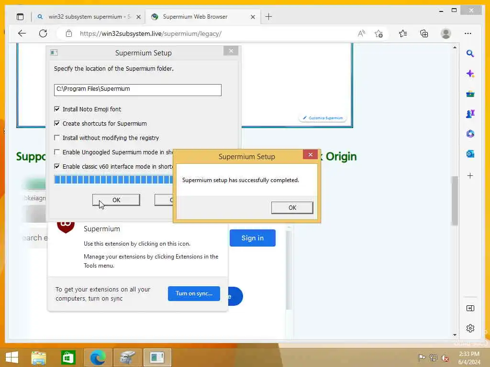The height and width of the screenshot is (367, 490).
Task: Open volume tray icon
Action: click(445, 358)
